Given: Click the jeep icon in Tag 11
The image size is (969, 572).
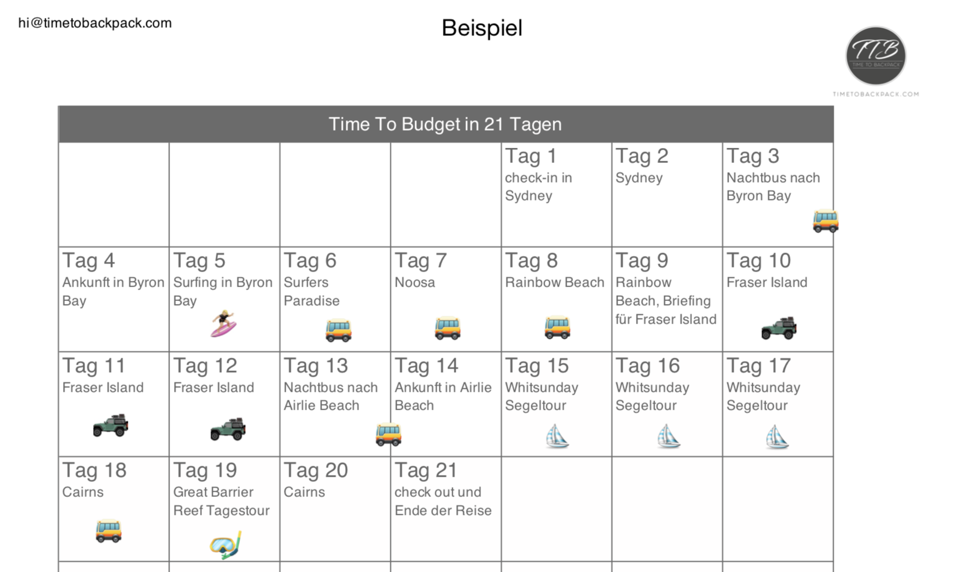Looking at the screenshot, I should [x=110, y=426].
